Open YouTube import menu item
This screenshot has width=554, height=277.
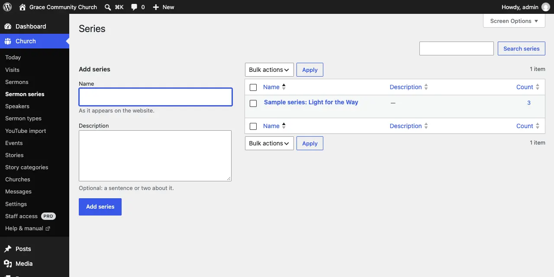26,131
